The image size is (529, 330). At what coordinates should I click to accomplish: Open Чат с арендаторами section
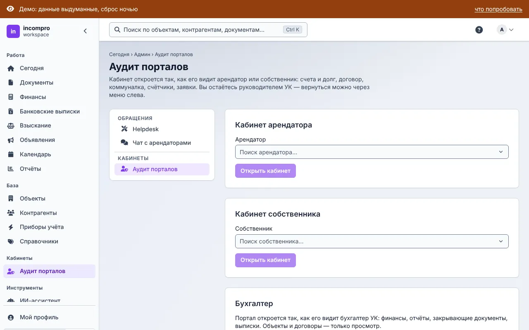pos(162,143)
